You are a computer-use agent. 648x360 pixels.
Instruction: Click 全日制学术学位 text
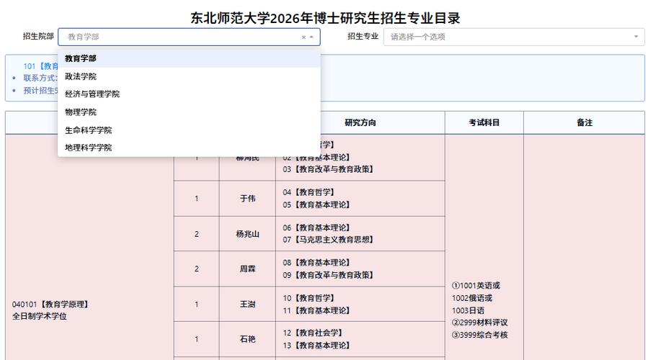click(x=39, y=316)
